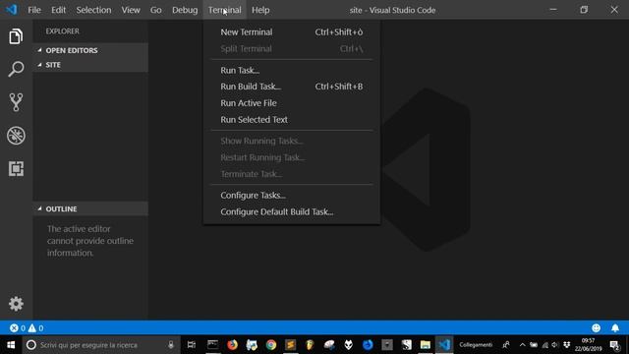Collapse the OUTLINE section
Image resolution: width=629 pixels, height=354 pixels.
point(90,208)
